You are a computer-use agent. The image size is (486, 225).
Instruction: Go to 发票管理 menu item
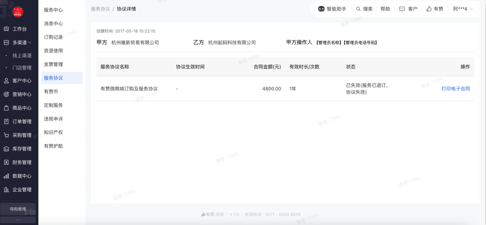(x=53, y=65)
